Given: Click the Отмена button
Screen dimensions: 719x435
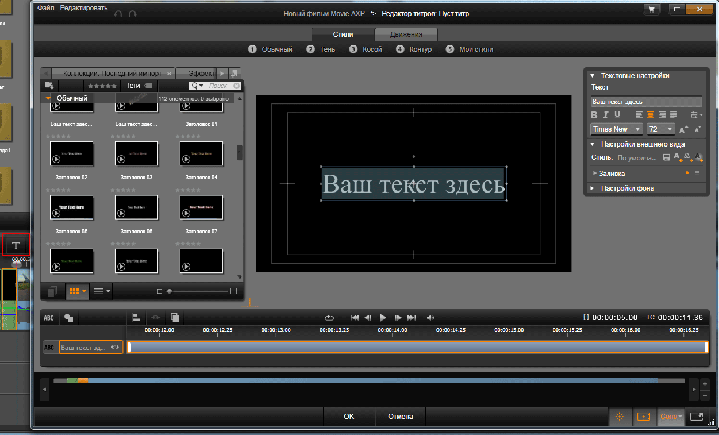Looking at the screenshot, I should point(400,417).
